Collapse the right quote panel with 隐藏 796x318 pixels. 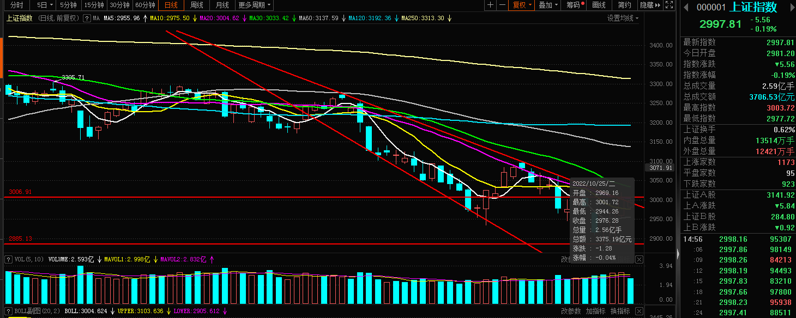(650, 5)
